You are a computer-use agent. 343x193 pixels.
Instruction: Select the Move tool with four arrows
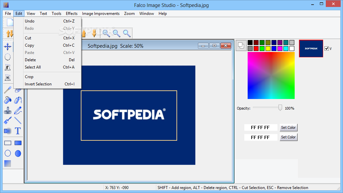(x=8, y=47)
